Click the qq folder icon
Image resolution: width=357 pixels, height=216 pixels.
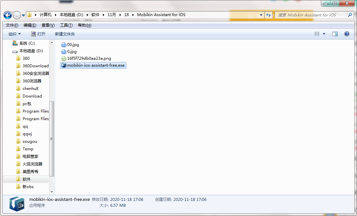pos(18,126)
